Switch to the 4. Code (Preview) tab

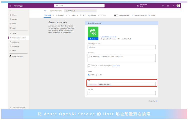(x=89, y=15)
